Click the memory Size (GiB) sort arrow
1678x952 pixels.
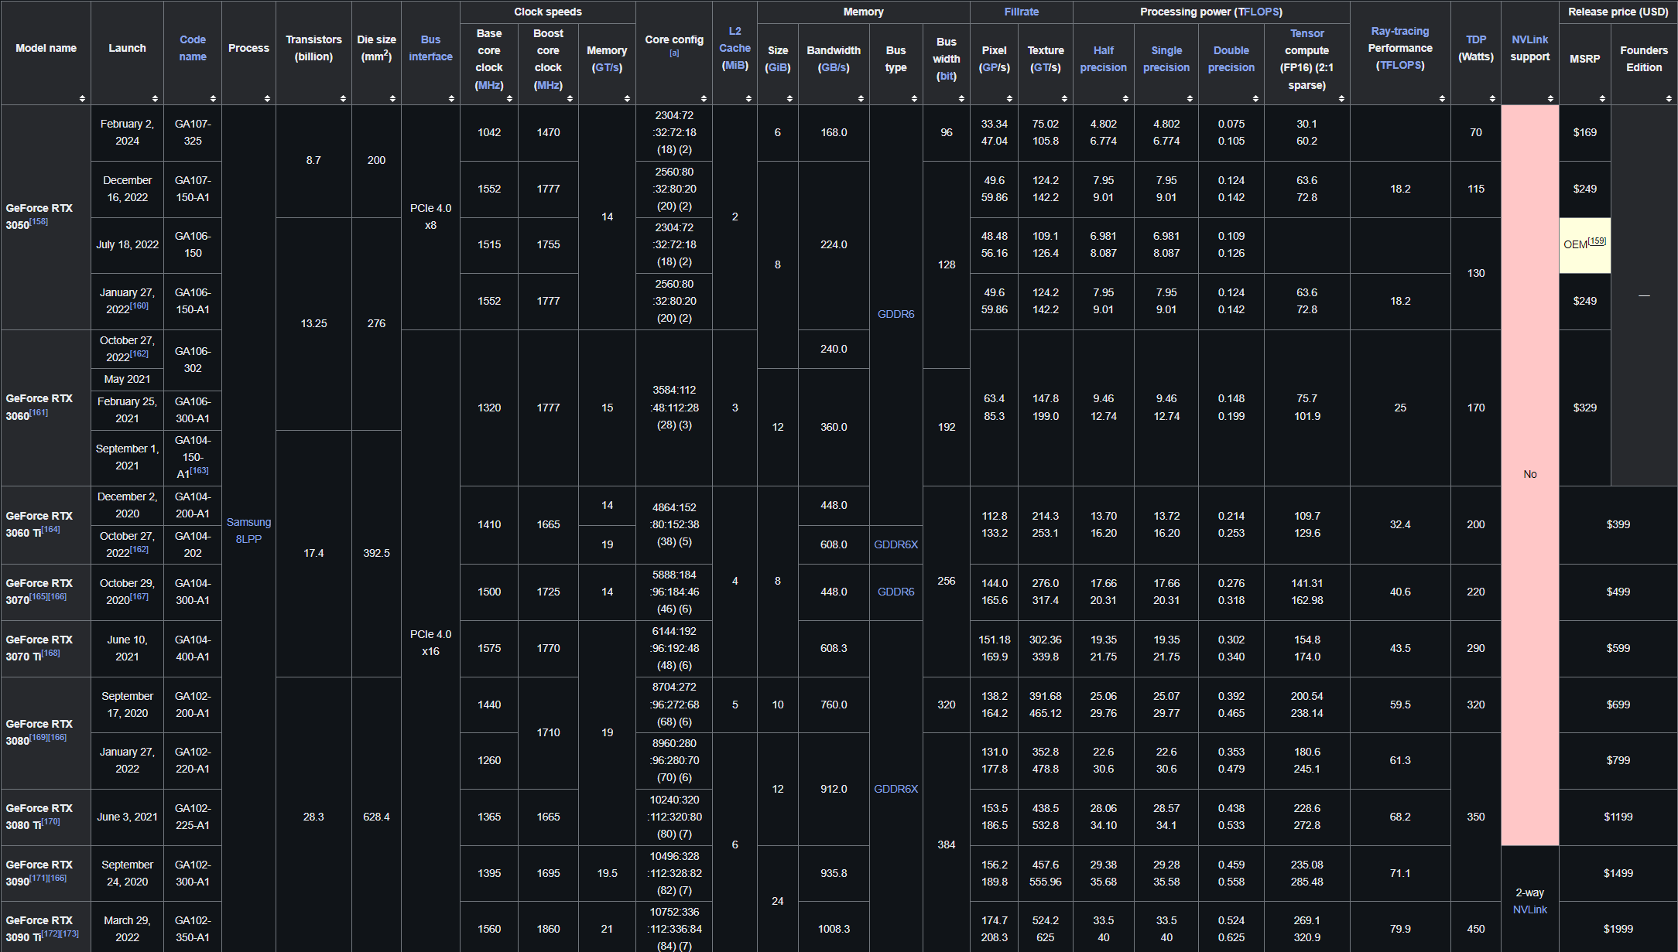(789, 99)
